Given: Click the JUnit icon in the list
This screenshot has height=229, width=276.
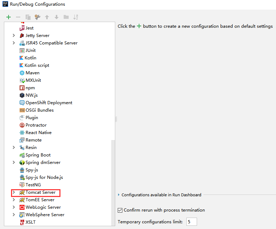Looking at the screenshot, I should [x=22, y=50].
